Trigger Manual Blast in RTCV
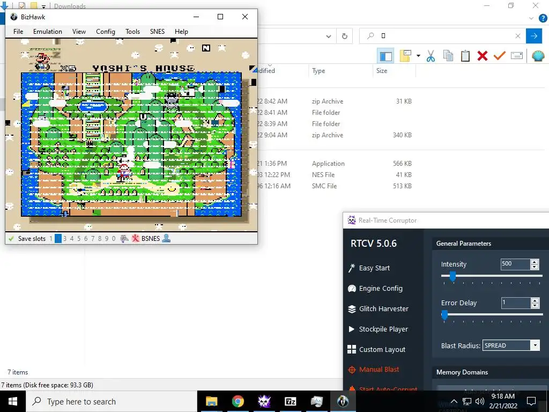 click(x=373, y=370)
